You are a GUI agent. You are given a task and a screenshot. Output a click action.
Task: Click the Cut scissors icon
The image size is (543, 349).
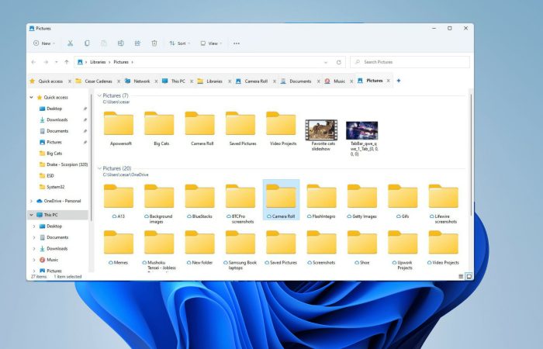pos(70,43)
